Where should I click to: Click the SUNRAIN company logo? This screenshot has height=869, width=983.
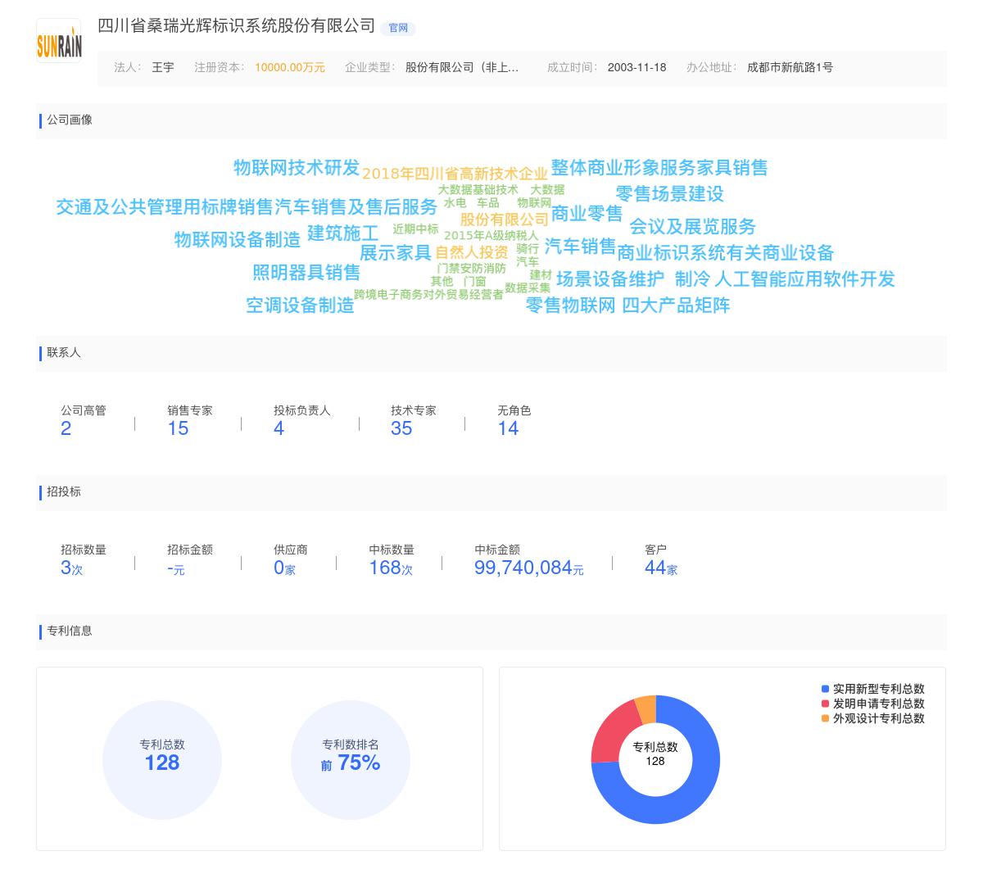[x=59, y=41]
